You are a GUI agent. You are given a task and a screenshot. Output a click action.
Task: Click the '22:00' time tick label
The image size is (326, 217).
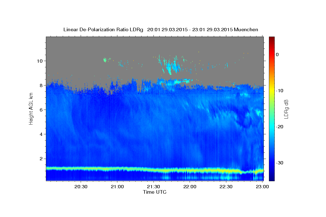click(x=190, y=187)
